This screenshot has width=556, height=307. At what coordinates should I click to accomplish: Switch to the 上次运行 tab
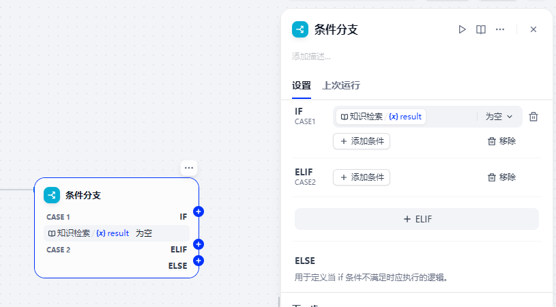click(340, 85)
